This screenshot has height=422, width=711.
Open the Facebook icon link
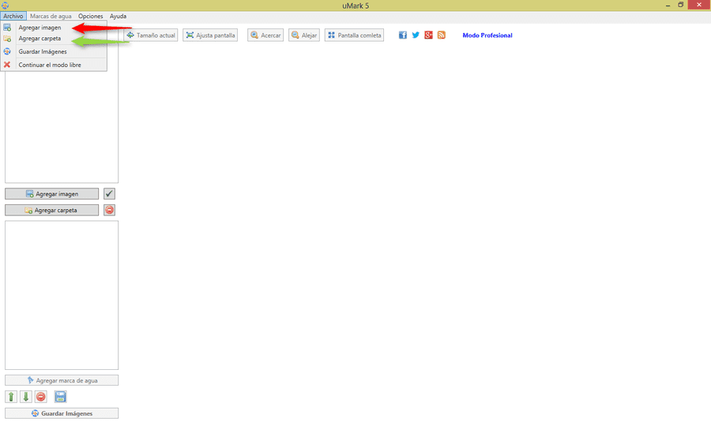pos(403,35)
